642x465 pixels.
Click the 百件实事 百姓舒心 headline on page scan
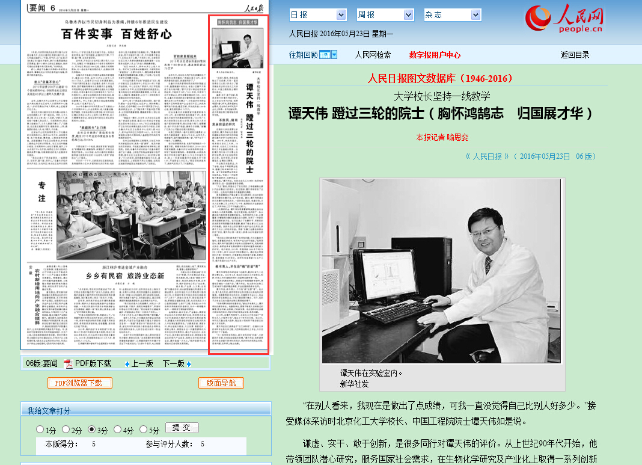point(117,34)
